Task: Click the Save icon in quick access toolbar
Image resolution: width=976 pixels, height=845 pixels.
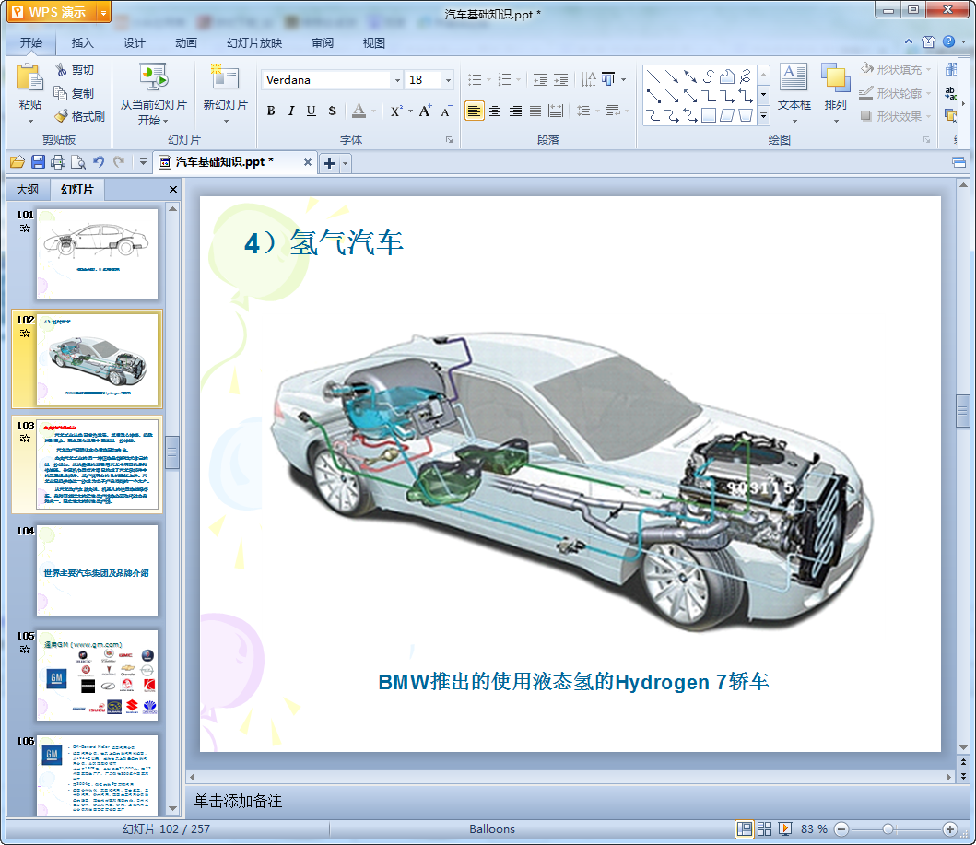Action: [x=38, y=162]
